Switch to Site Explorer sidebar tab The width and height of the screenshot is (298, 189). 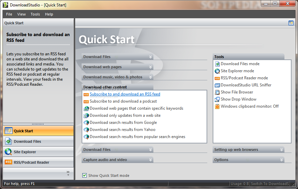[x=38, y=152]
